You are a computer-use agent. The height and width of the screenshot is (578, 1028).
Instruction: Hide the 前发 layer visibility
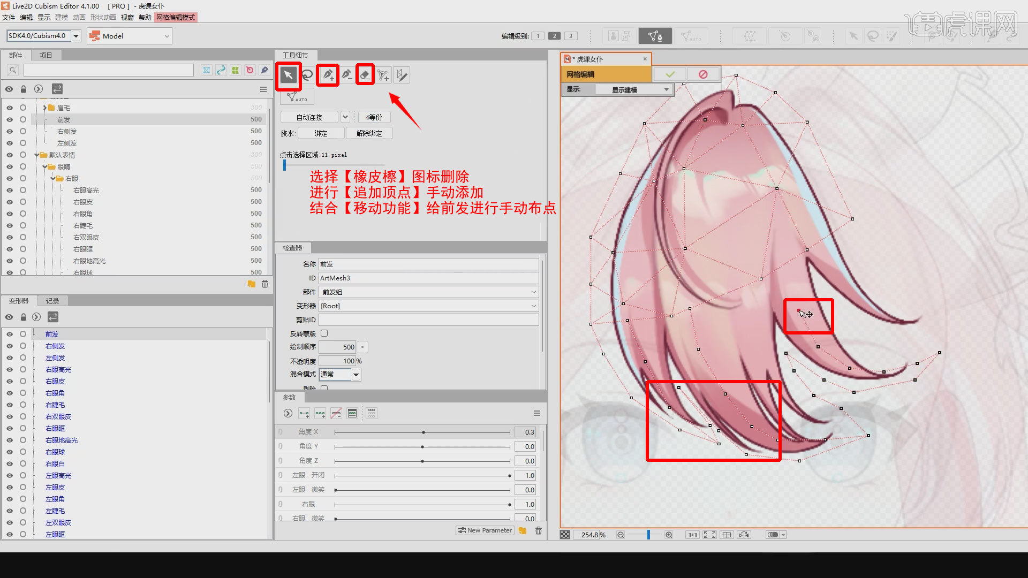pos(9,119)
